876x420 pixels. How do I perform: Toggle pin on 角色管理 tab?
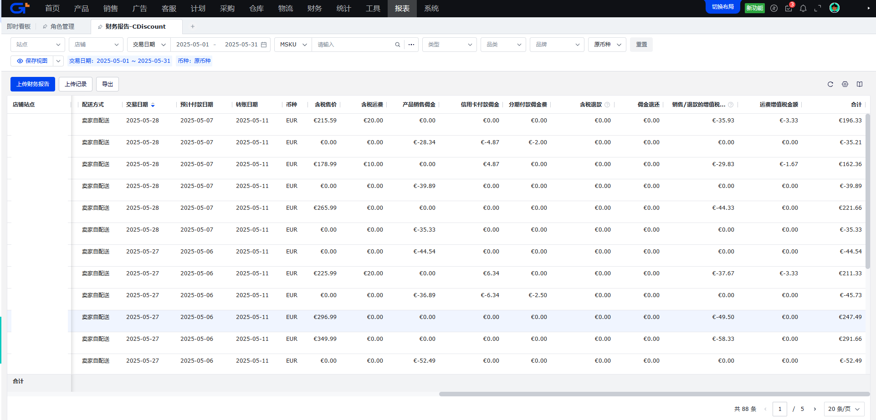pos(45,27)
